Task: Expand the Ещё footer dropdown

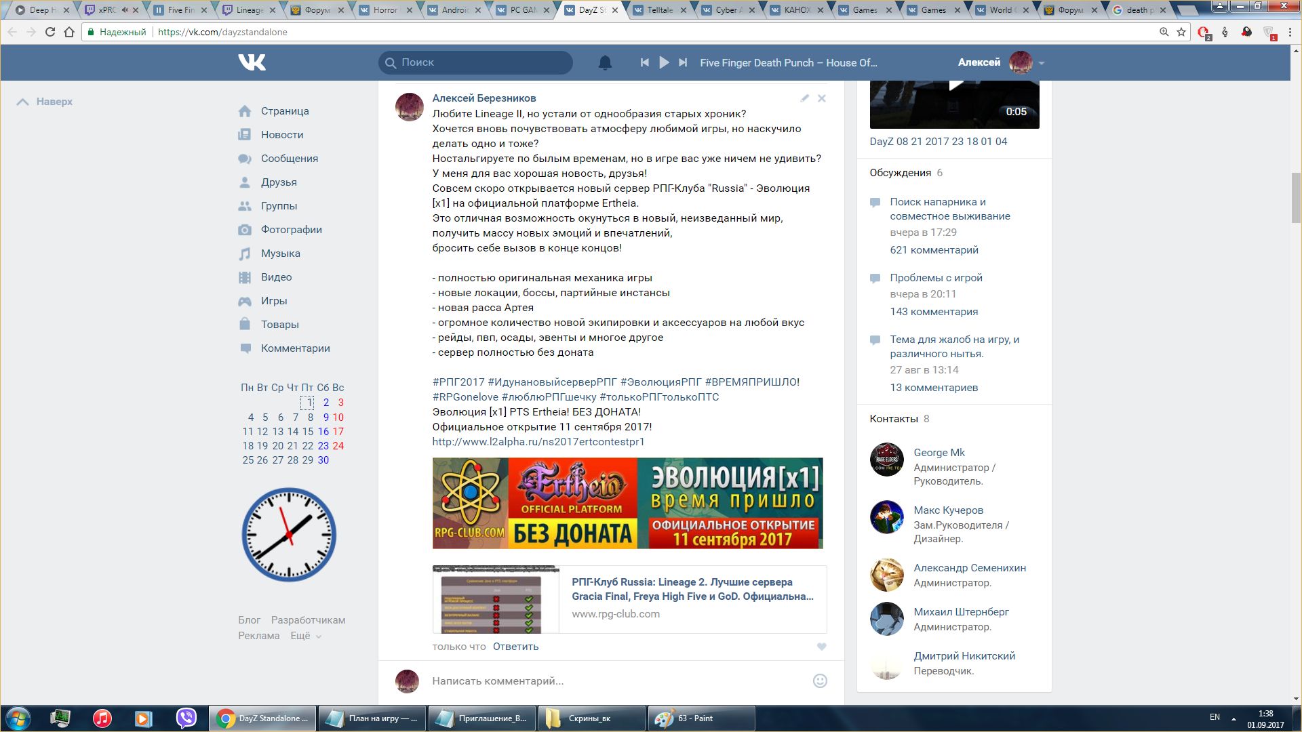Action: tap(306, 636)
